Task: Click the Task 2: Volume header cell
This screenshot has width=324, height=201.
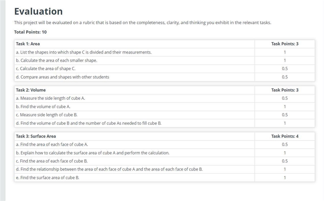Action: click(134, 90)
